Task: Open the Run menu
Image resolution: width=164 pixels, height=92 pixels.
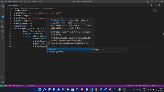Action: tap(29, 2)
